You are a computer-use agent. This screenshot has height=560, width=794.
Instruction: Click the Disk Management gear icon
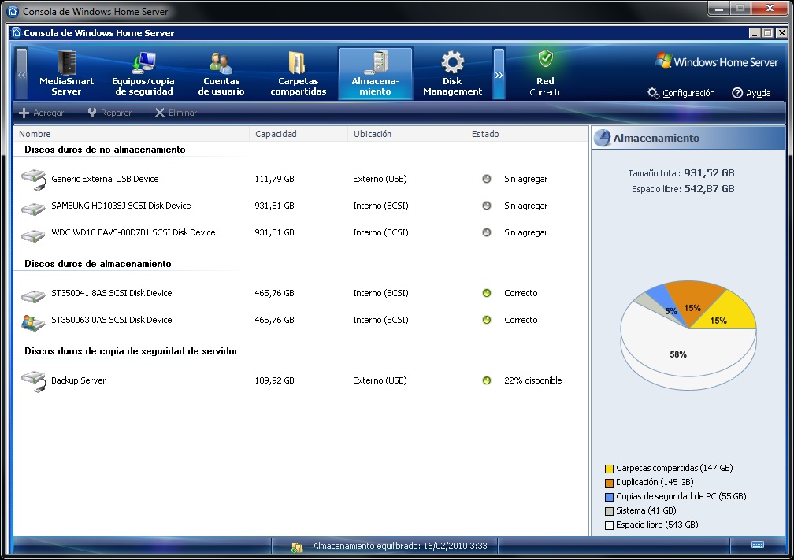(452, 63)
